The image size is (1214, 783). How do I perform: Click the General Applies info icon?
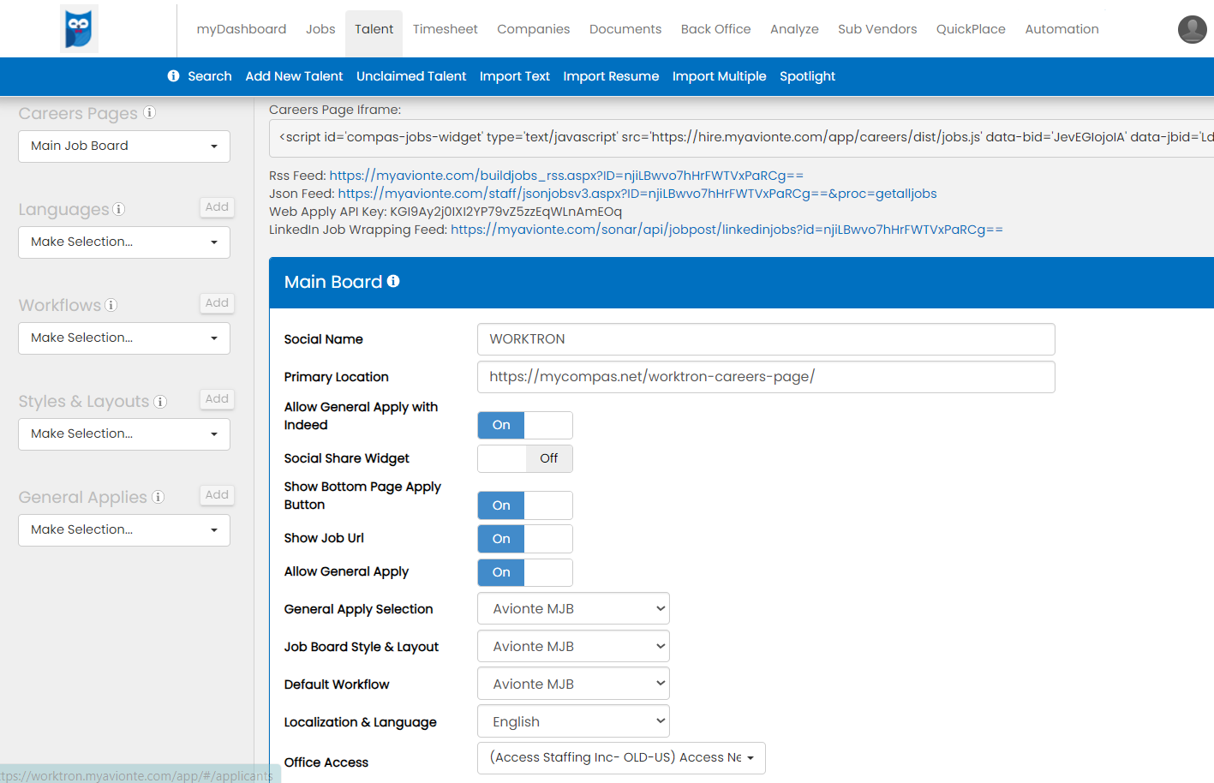(158, 497)
